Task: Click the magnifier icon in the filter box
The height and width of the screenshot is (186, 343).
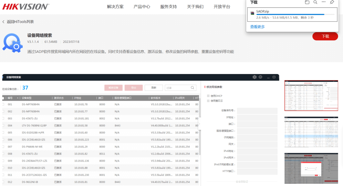Action: [x=193, y=88]
